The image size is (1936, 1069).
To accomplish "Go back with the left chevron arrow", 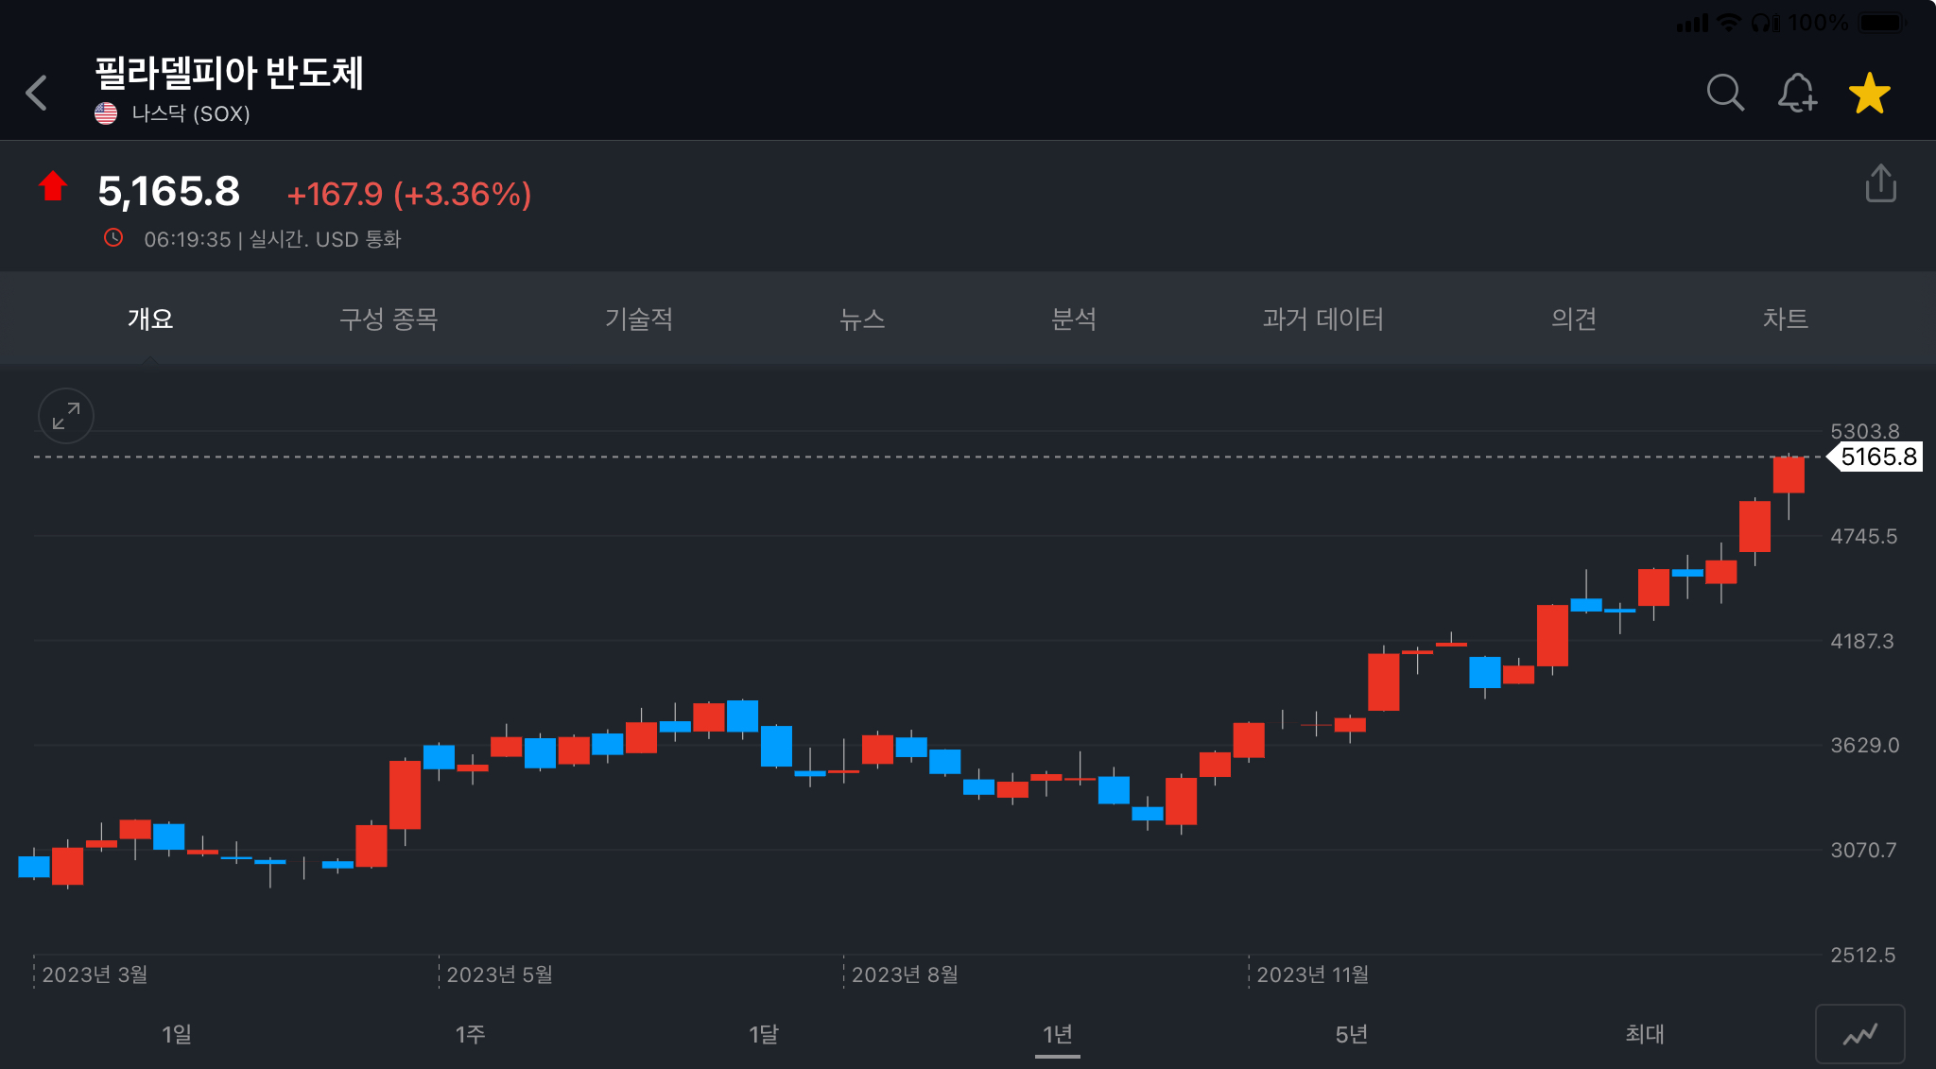I will [x=37, y=93].
